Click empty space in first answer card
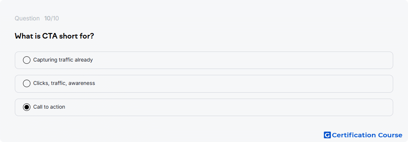Screen dimensions: 408x142 [242, 60]
